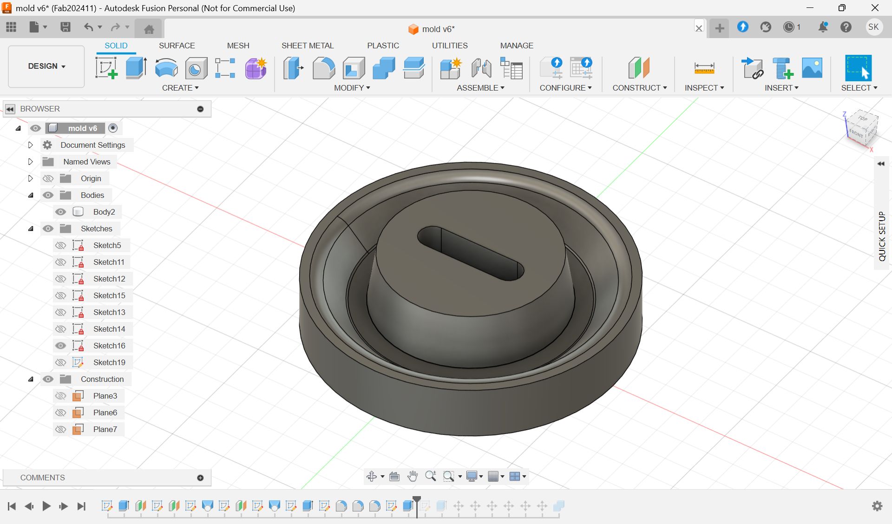Toggle visibility of Body2
892x524 pixels.
[60, 212]
